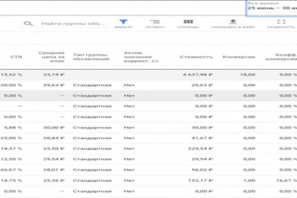This screenshot has width=297, height=198.
Task: Sort by Средняя цена за клик header
Action: (52, 57)
